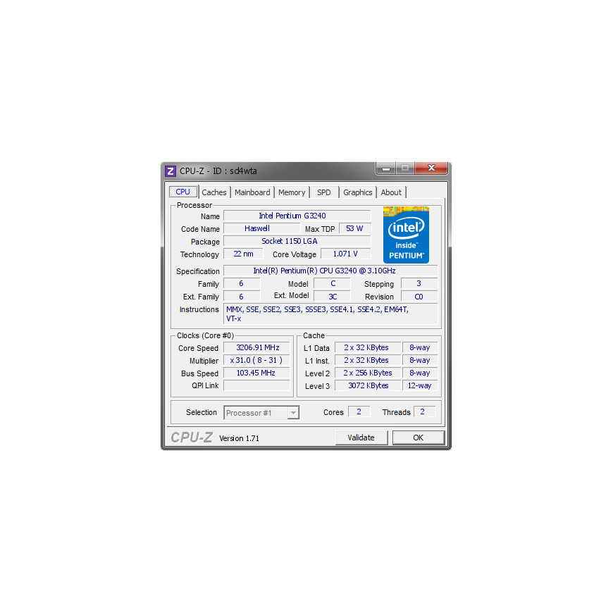Open the Graphics tab
Screen dimensions: 613x613
(x=357, y=192)
